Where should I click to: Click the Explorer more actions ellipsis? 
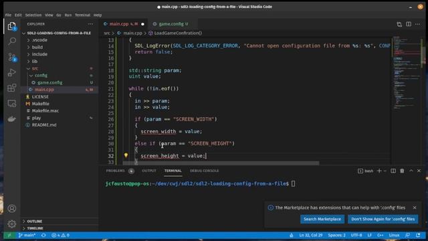click(90, 24)
